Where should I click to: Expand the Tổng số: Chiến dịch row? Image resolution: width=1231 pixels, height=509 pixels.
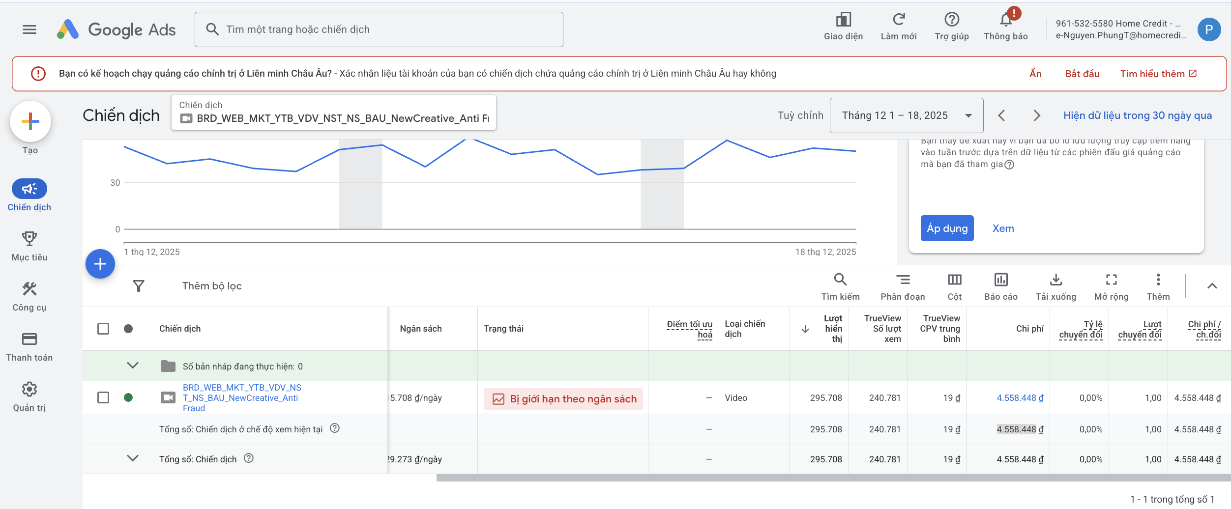[x=133, y=458]
